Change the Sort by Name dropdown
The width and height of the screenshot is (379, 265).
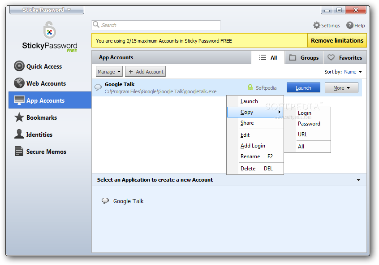pyautogui.click(x=353, y=72)
